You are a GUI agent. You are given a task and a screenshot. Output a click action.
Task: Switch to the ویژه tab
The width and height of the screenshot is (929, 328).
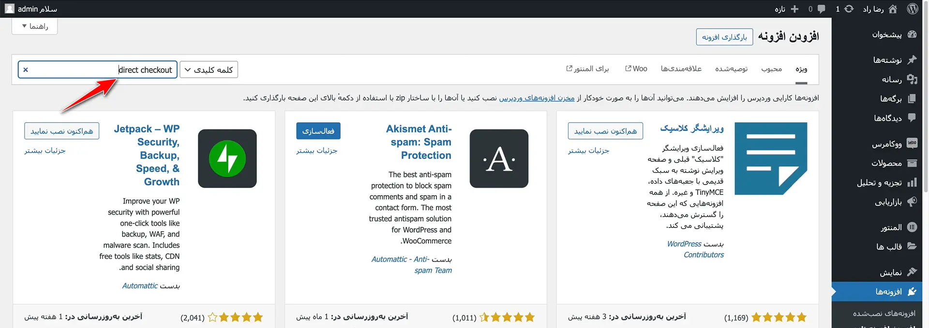(801, 69)
